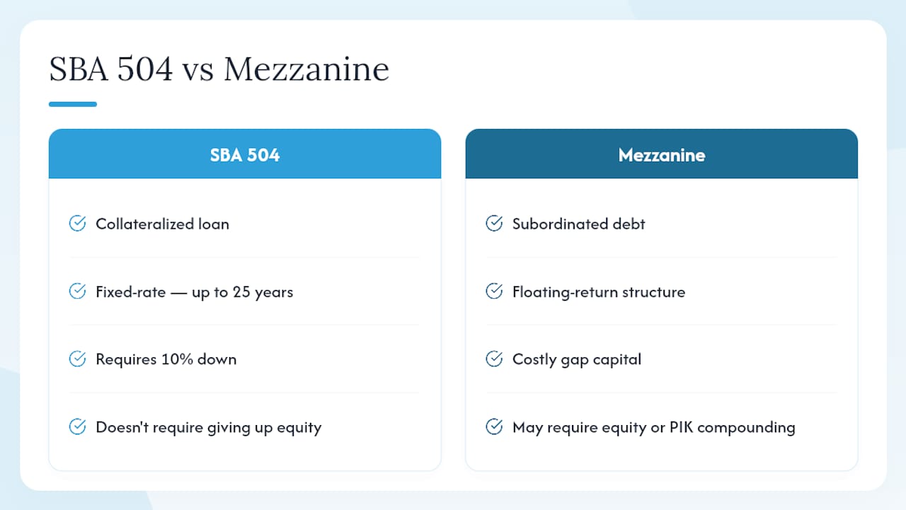The width and height of the screenshot is (906, 510).
Task: Click the slide title SBA 504 vs Mezzanine
Action: tap(219, 69)
